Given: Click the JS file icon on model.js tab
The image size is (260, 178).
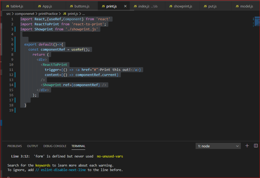Looking at the screenshot, I should [237, 6].
